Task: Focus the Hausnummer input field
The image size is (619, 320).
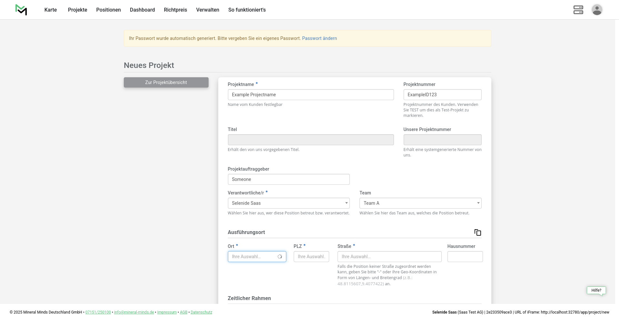Action: pos(465,257)
